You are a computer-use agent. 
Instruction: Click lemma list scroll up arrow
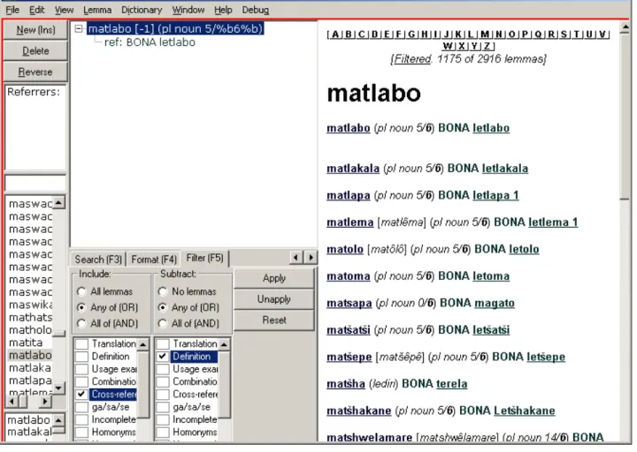(x=58, y=203)
